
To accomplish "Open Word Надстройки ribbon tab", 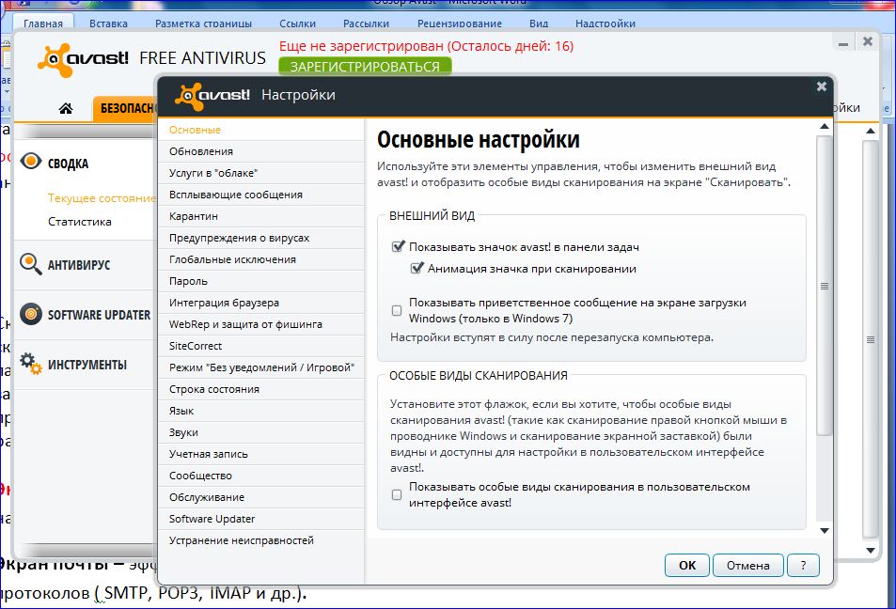I will [x=605, y=23].
